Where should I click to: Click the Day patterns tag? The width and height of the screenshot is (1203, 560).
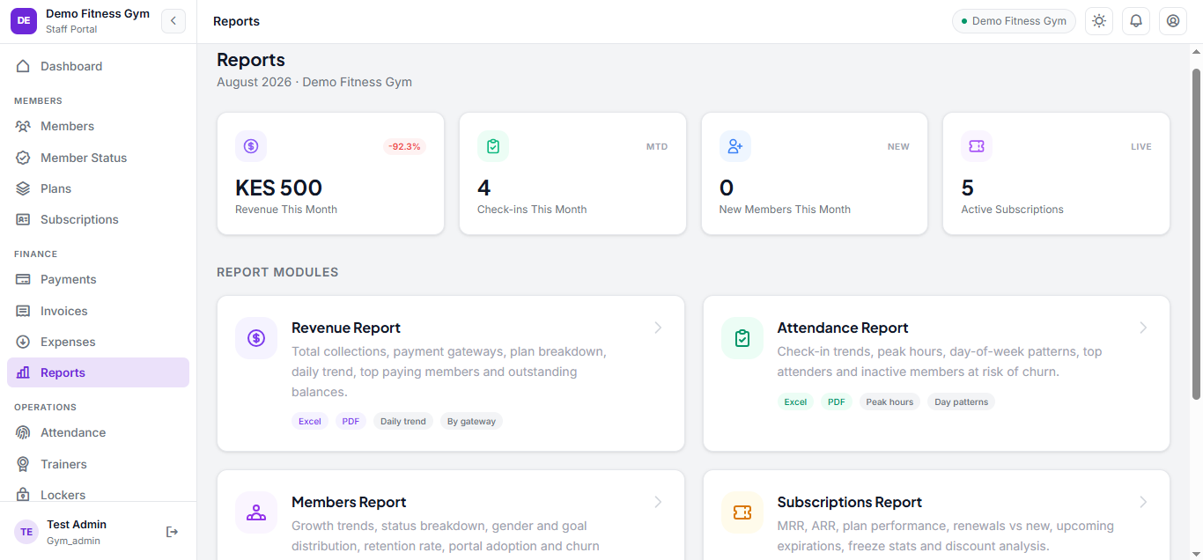[x=962, y=402]
